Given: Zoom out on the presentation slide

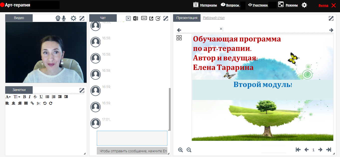Looking at the screenshot, I should (x=189, y=150).
